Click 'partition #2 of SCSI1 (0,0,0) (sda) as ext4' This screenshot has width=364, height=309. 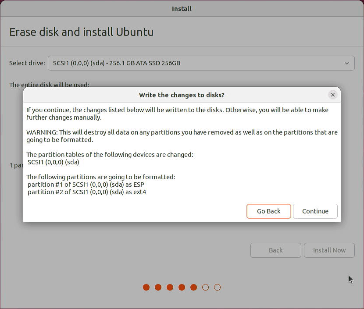pos(87,192)
